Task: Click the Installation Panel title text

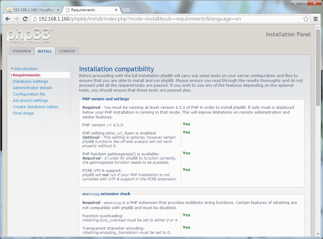Action: coord(288,34)
